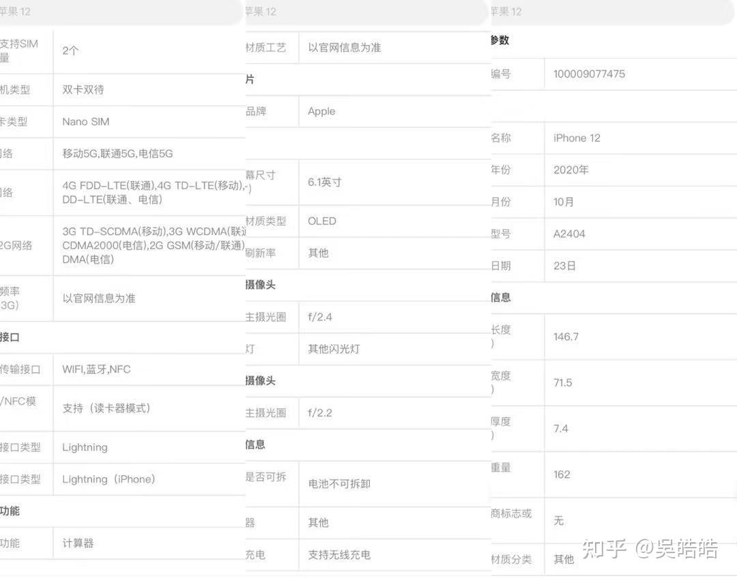
Task: Click the weight value 162
Action: click(562, 475)
